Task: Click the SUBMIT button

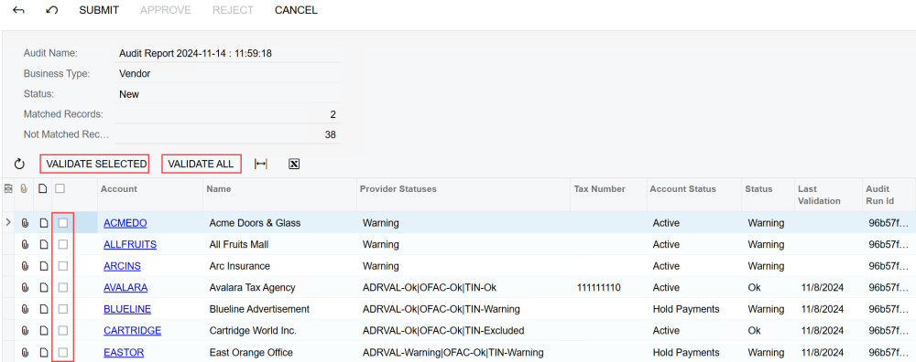Action: click(99, 10)
